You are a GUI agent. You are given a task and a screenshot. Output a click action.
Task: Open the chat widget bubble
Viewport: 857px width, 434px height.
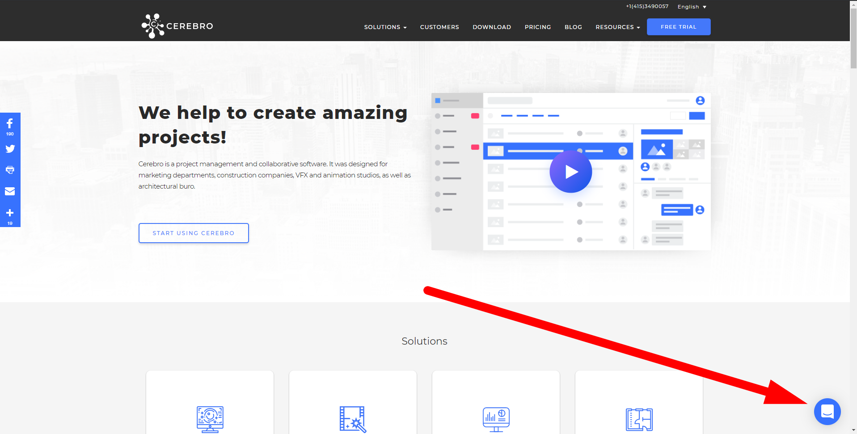tap(827, 411)
